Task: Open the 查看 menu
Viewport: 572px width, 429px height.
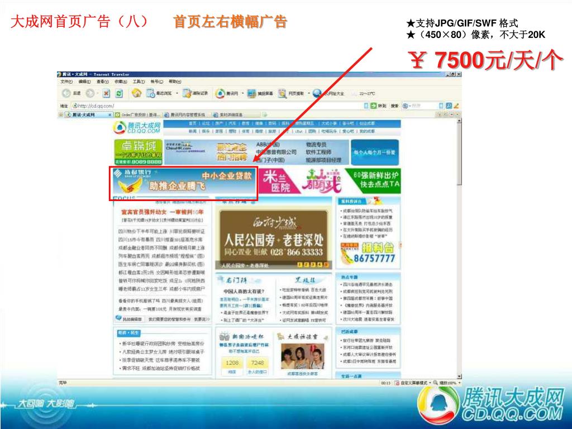Action: coord(103,82)
